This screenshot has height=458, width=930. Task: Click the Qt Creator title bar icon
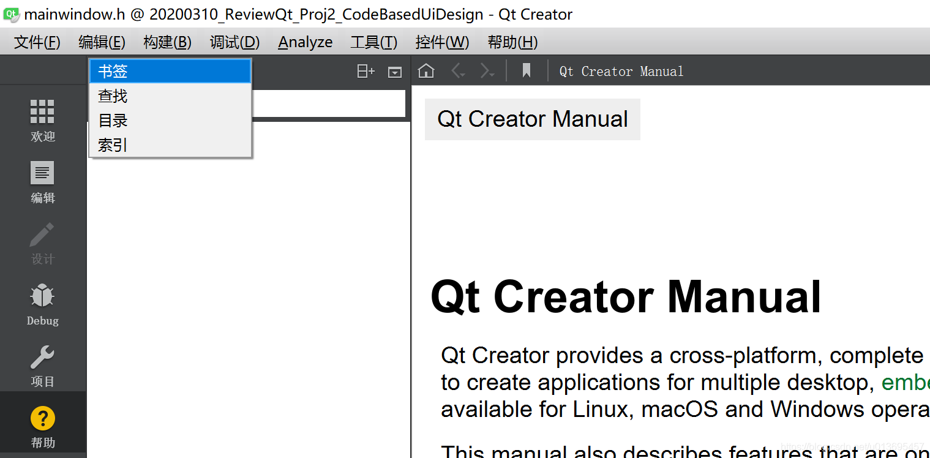pos(11,15)
